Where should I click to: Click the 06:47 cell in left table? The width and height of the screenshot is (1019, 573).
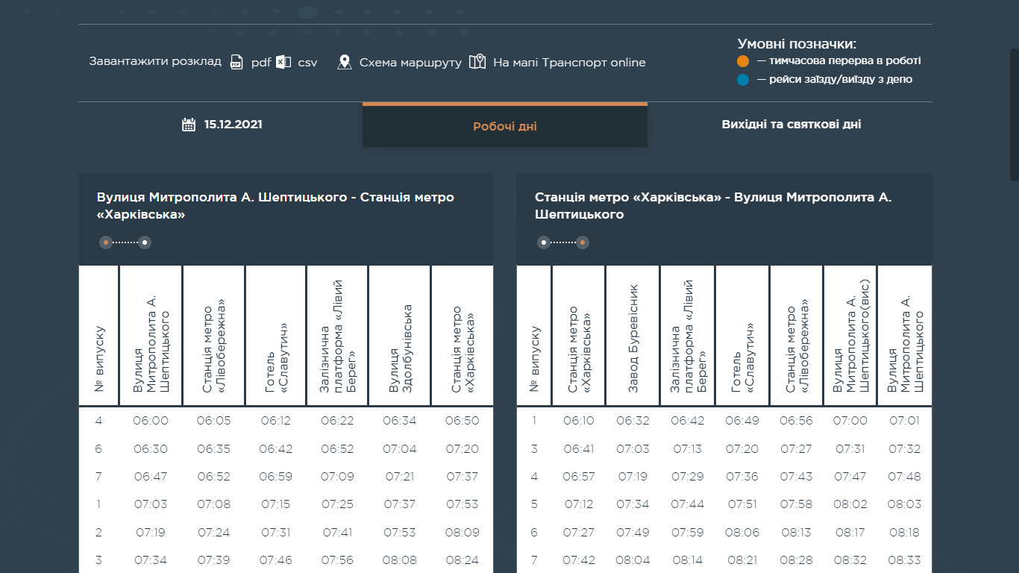[x=151, y=477]
